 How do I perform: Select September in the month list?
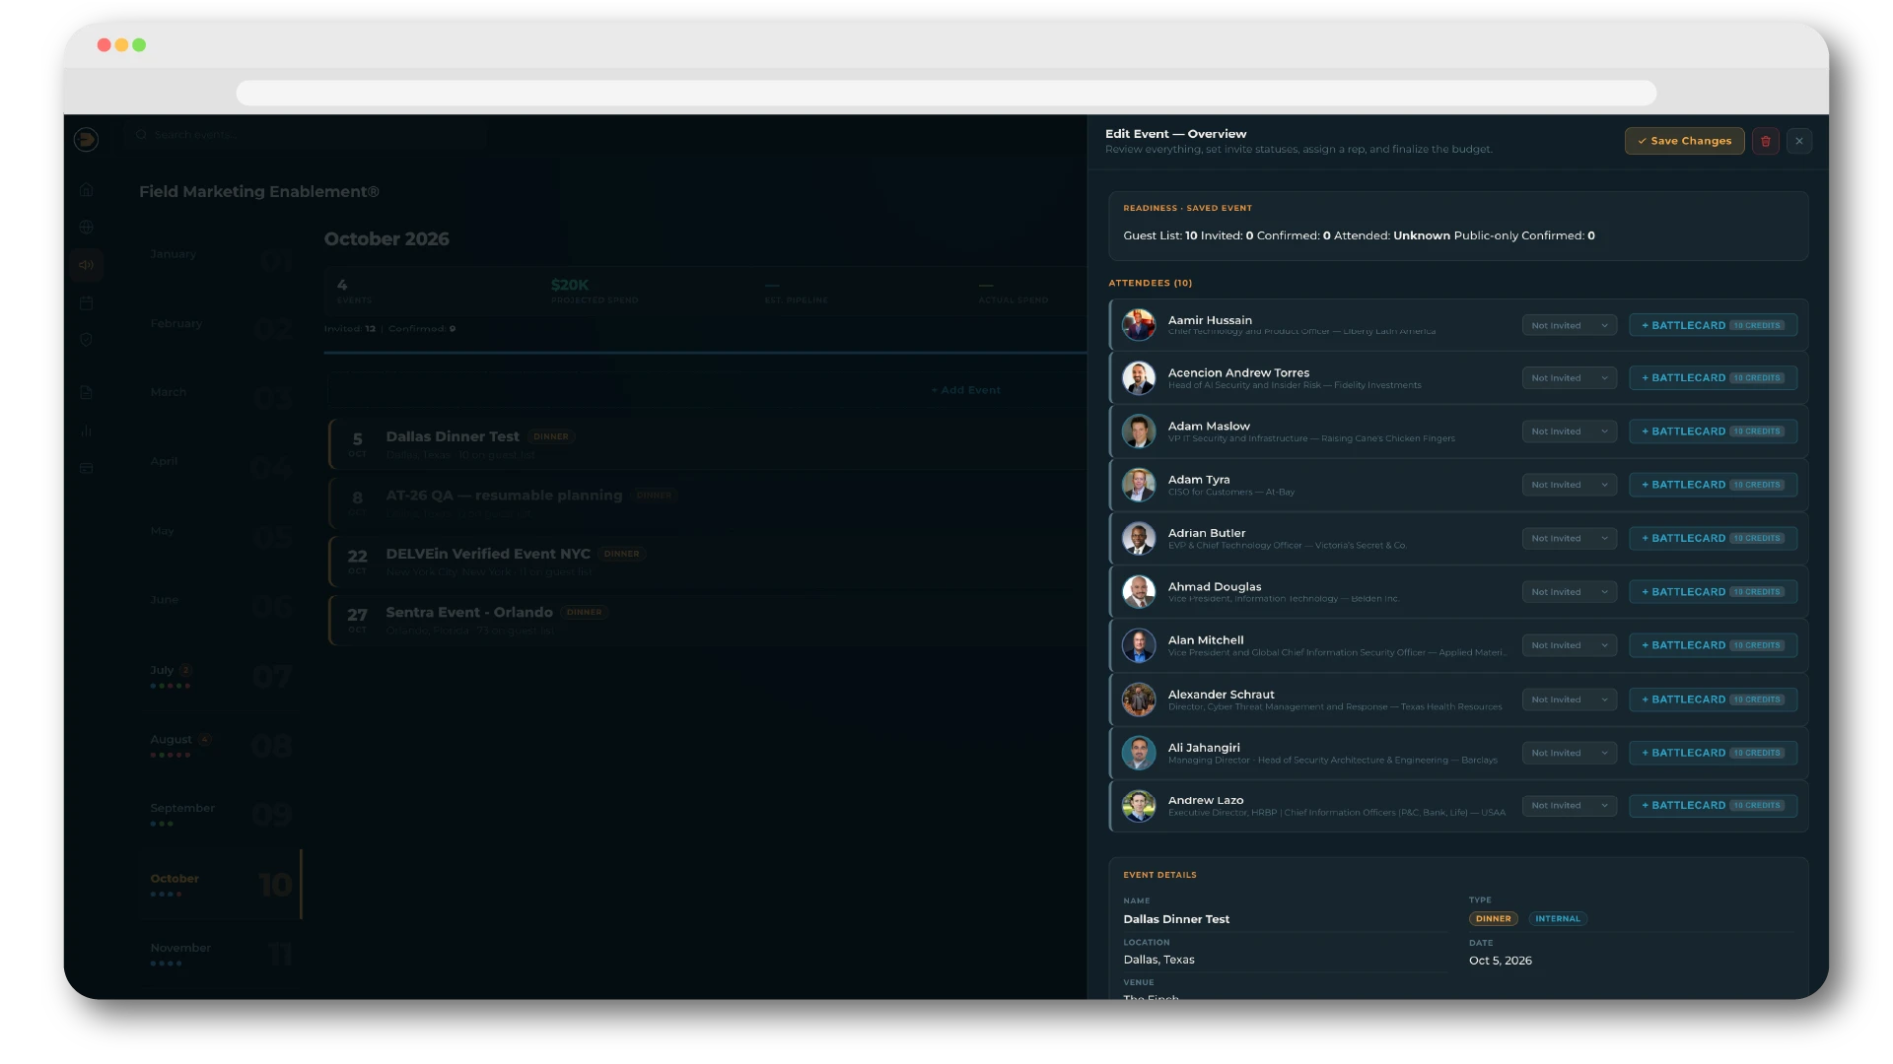click(220, 813)
